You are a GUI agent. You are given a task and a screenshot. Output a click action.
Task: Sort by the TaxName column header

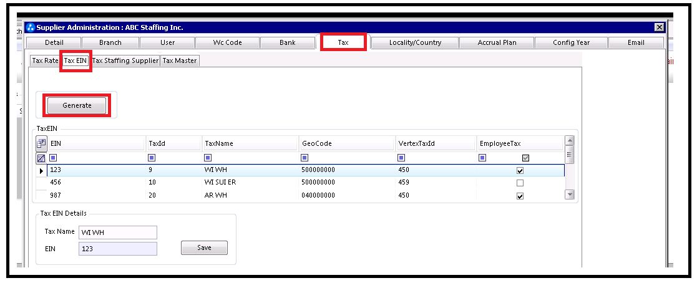[x=250, y=143]
